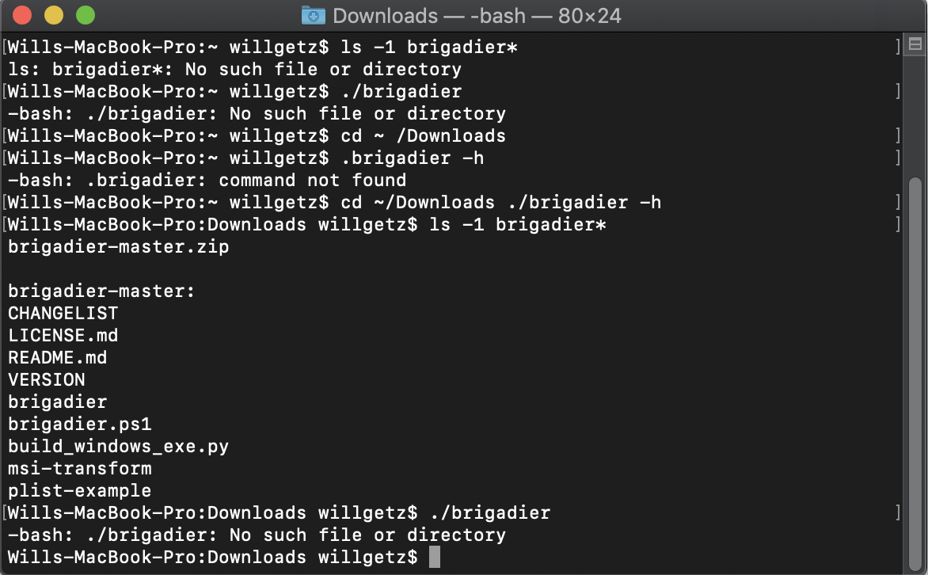Minimize the window using the yellow button
This screenshot has height=575, width=928.
pos(54,15)
